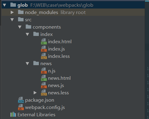Select the package.json file name
149x119 pixels.
(x=40, y=100)
